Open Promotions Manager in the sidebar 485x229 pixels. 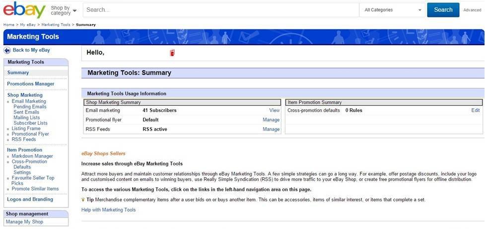coord(31,84)
